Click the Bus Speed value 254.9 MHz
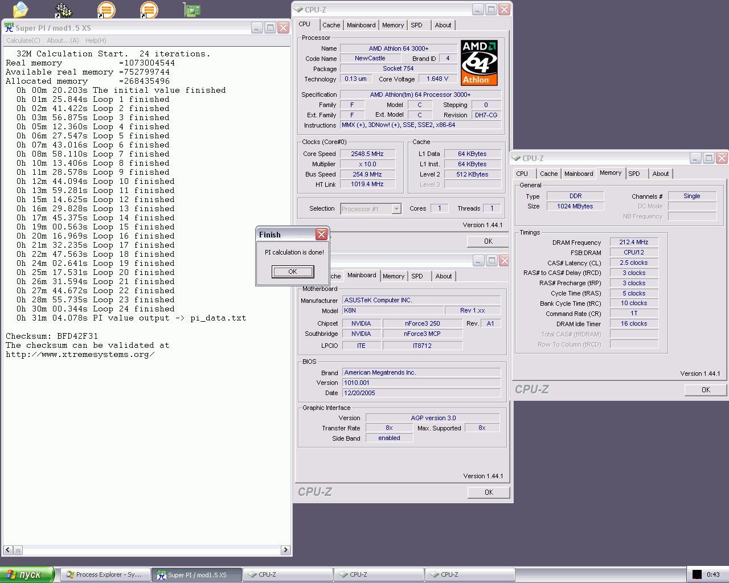The height and width of the screenshot is (583, 729). tap(367, 174)
